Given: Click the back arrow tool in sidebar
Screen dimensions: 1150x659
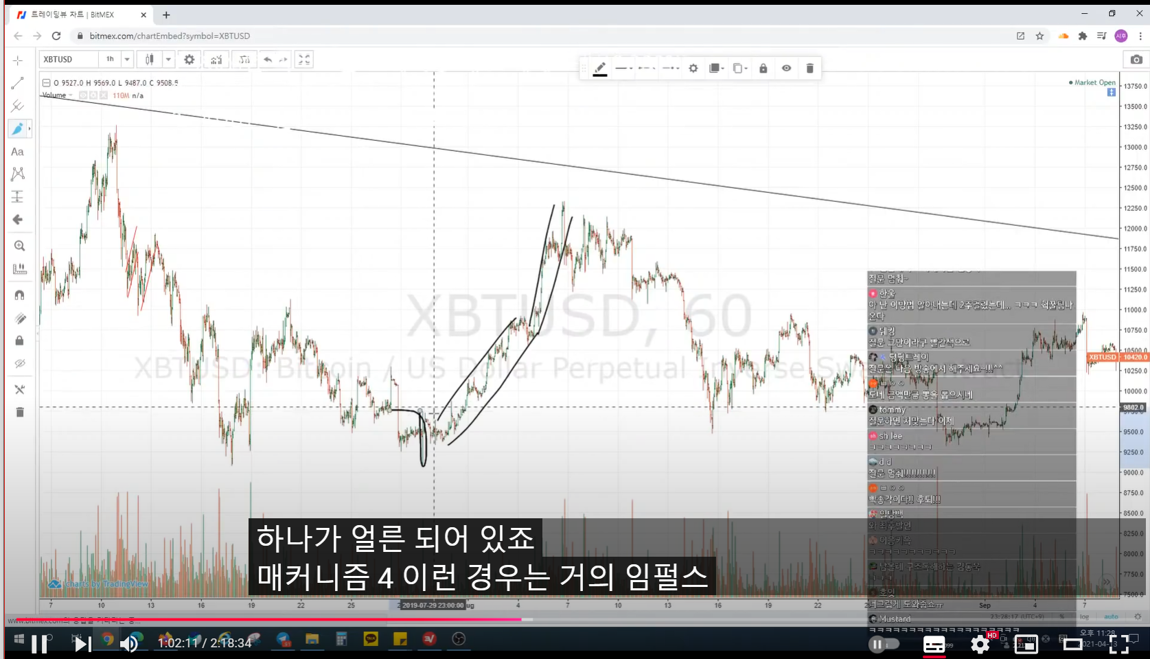Looking at the screenshot, I should point(18,220).
